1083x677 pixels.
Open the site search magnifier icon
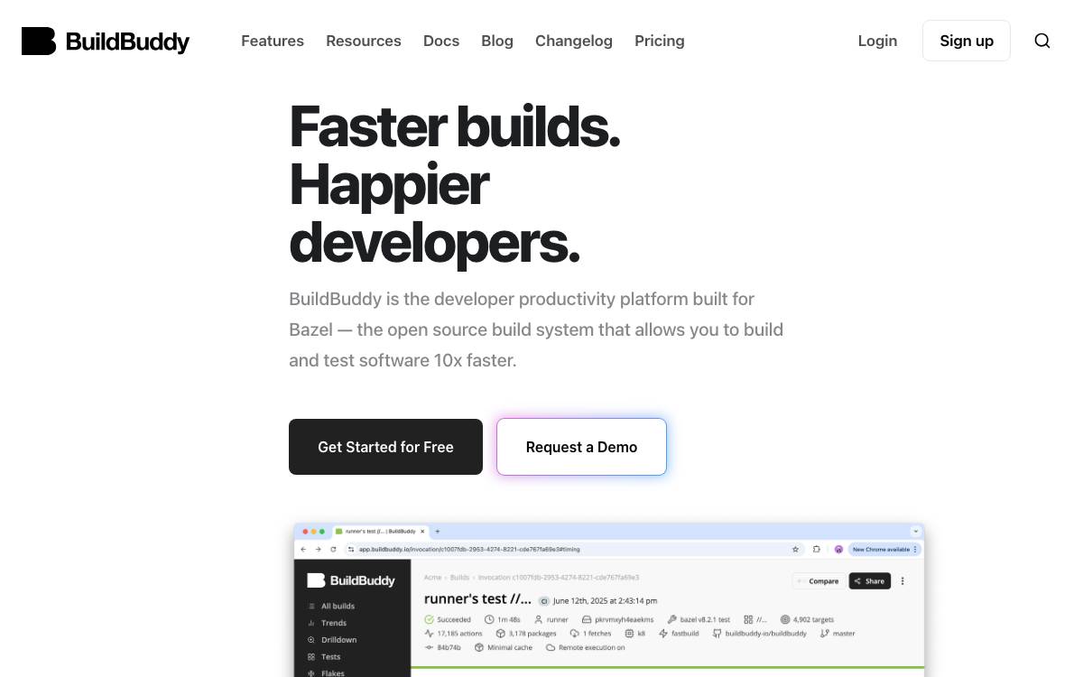tap(1042, 41)
